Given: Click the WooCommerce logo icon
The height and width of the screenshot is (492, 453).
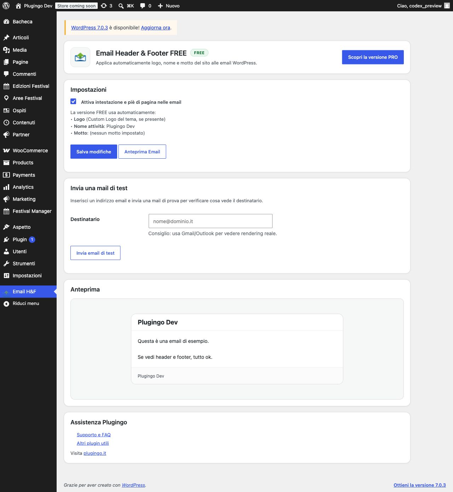Looking at the screenshot, I should pos(6,151).
